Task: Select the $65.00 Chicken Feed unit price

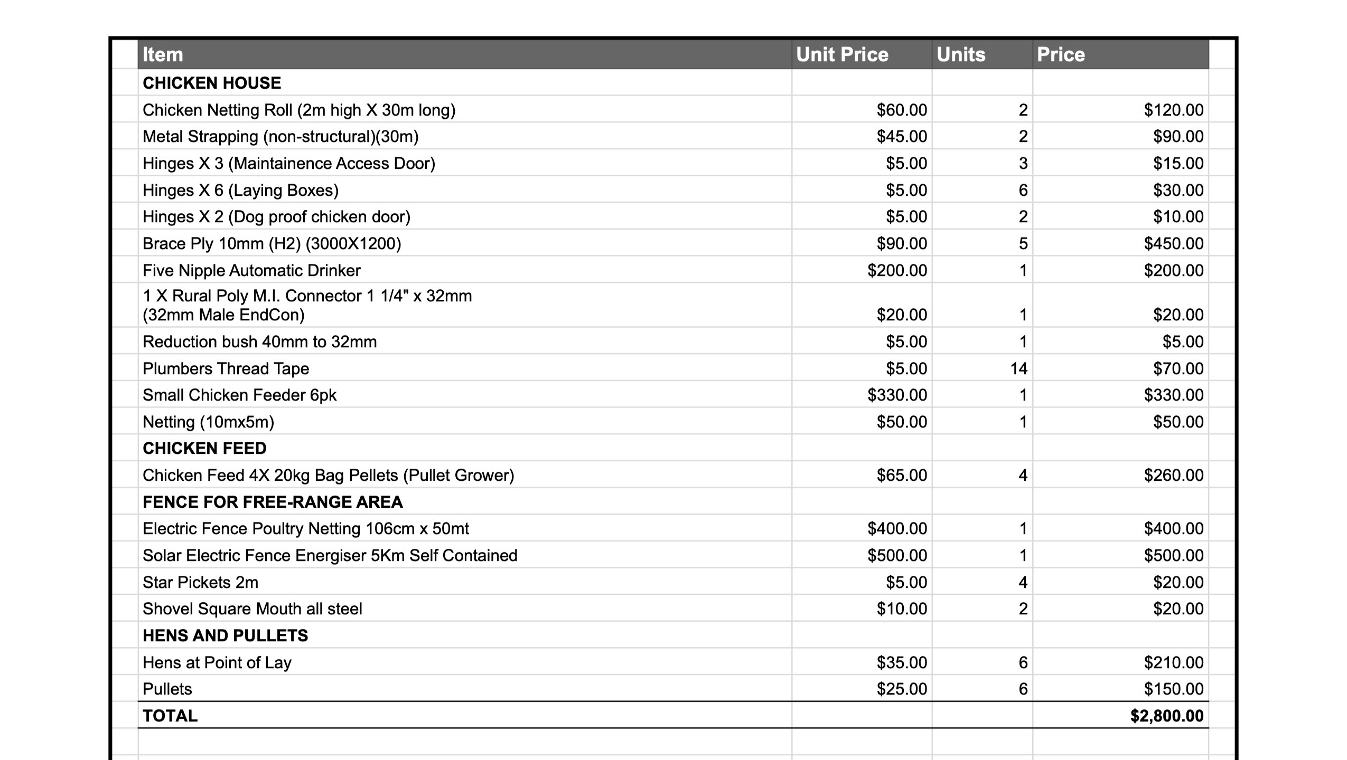Action: pos(901,475)
